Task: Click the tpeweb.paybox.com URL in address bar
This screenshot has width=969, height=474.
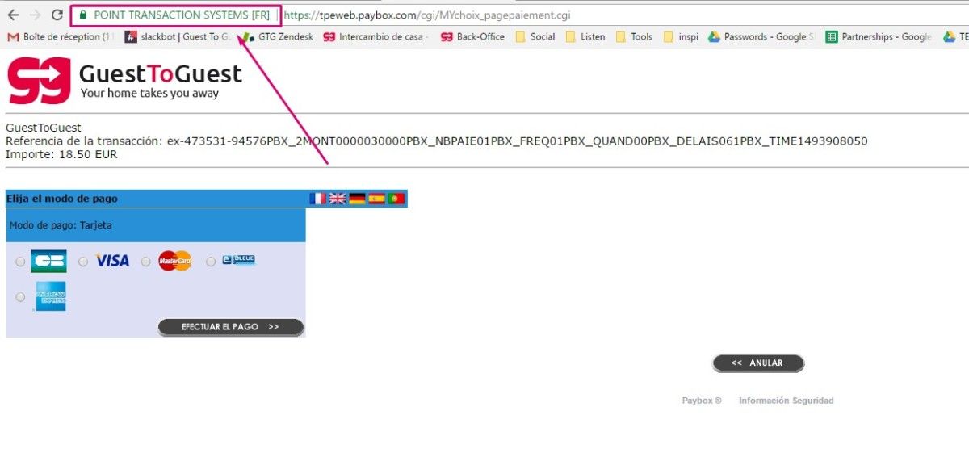Action: (x=427, y=15)
